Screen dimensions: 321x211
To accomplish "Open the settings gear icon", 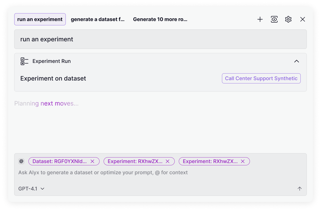I will [288, 19].
